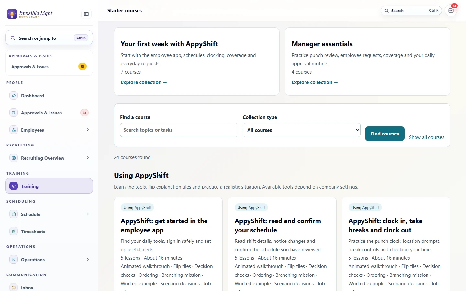
Task: Click the Recruiting Overview icon
Action: [14, 158]
